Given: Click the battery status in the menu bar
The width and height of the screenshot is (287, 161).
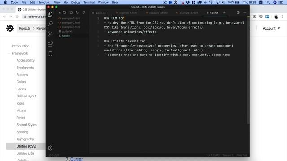Looking at the screenshot, I should point(234,2).
